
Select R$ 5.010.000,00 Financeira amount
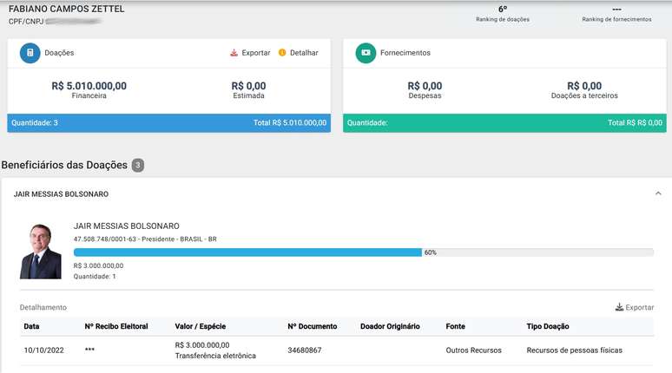[x=89, y=86]
